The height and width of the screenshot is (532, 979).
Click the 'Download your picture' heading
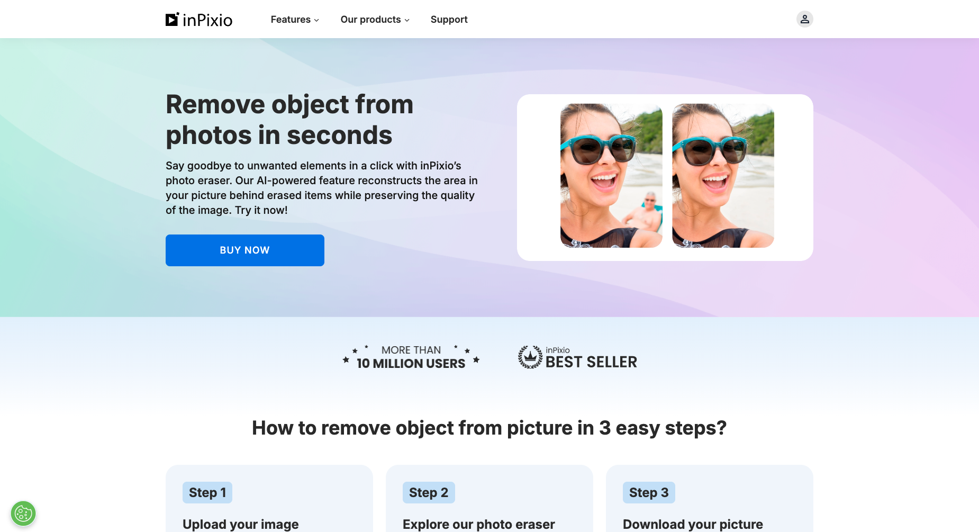[693, 524]
